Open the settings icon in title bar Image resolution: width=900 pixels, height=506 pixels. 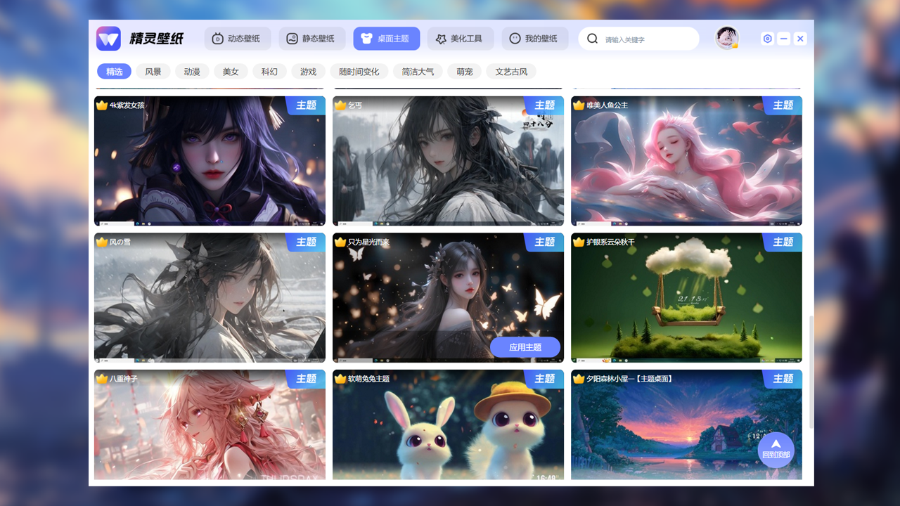(x=767, y=39)
